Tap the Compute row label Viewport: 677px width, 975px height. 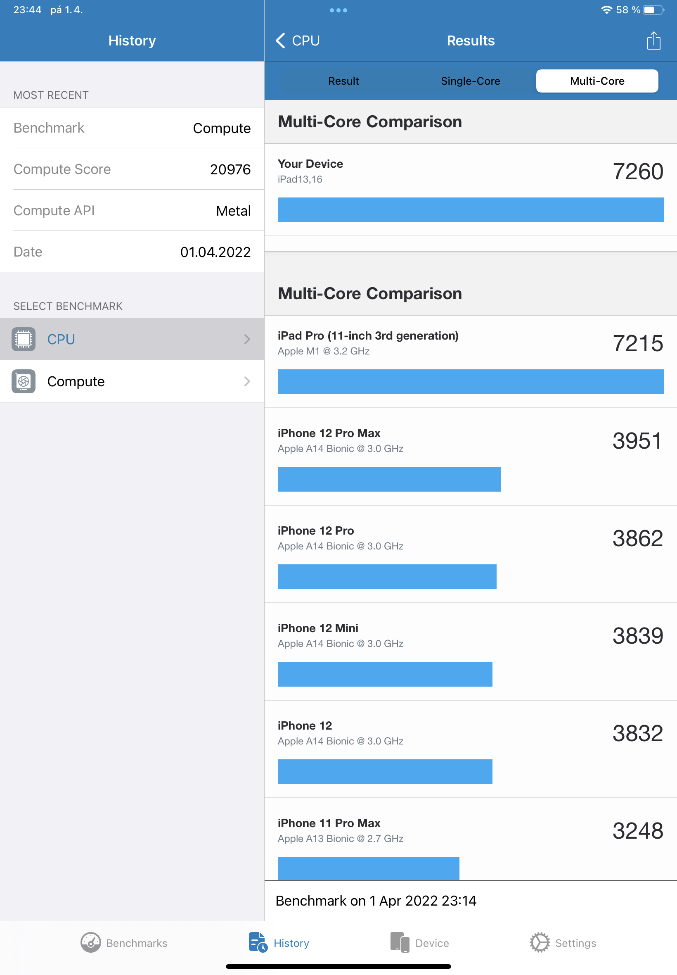pos(76,381)
